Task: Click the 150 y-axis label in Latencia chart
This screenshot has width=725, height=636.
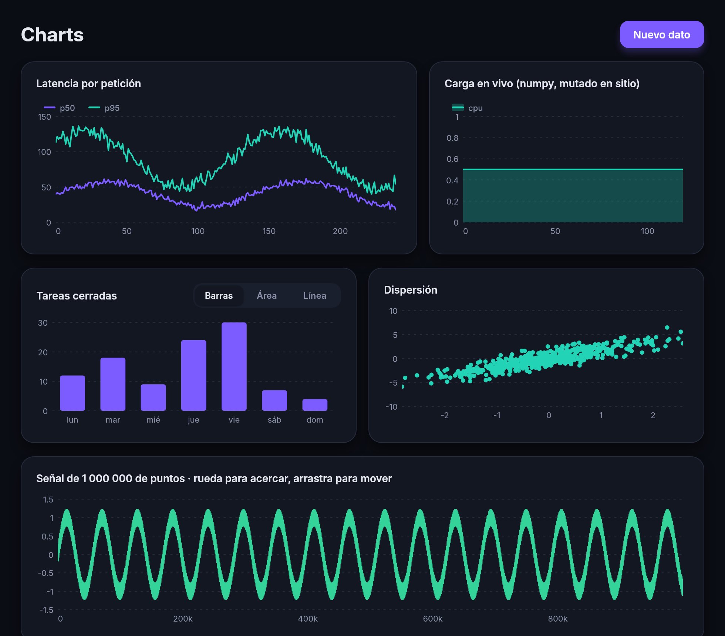Action: 44,117
